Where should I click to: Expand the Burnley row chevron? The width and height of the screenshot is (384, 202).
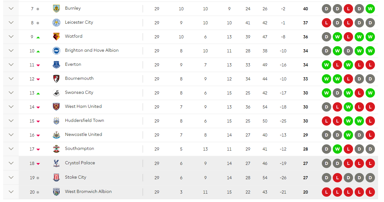point(11,9)
